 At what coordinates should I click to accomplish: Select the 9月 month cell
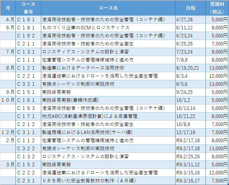[8, 92]
